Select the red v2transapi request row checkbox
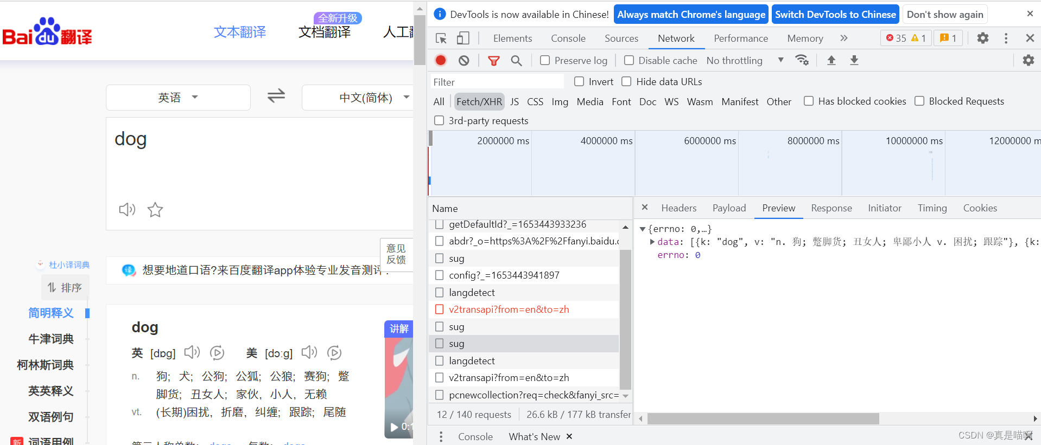The image size is (1041, 445). 440,309
